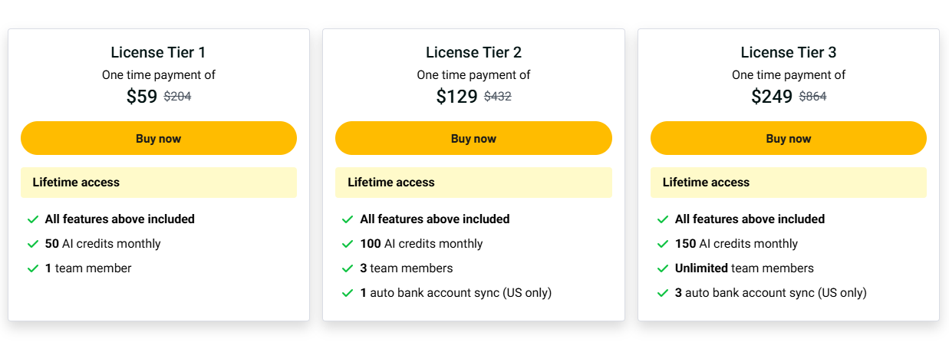Select the License Tier 2 heading

(473, 52)
